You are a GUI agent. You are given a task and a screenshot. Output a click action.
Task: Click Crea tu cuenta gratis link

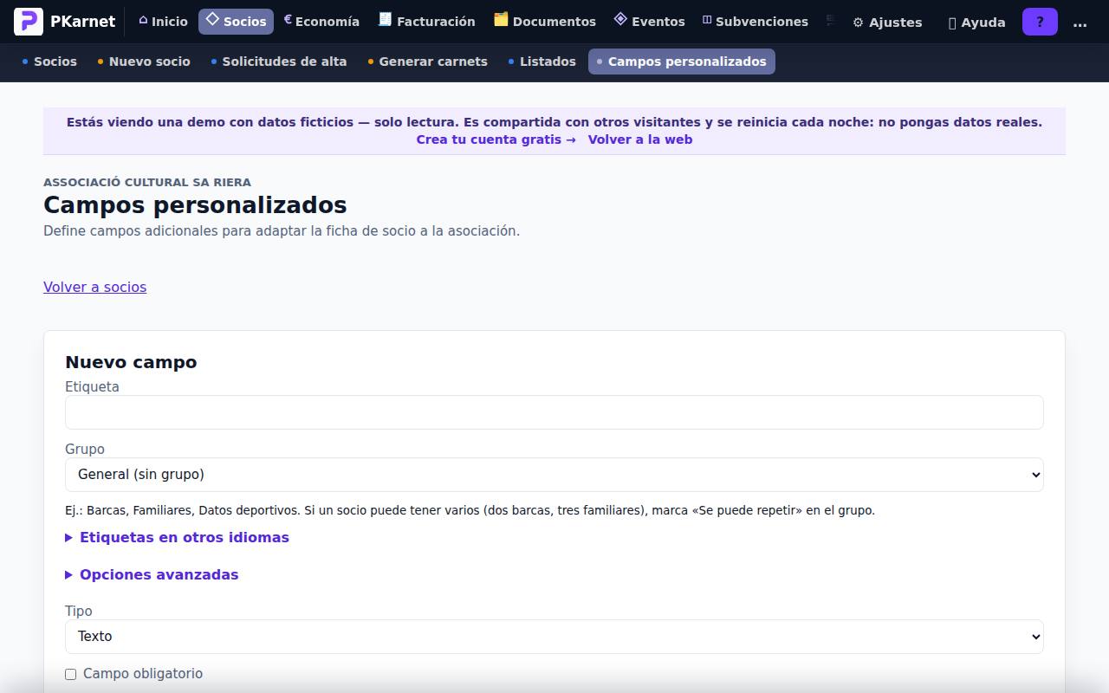point(496,139)
